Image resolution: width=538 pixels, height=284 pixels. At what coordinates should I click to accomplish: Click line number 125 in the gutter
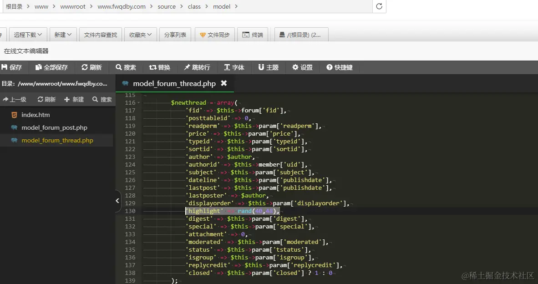[130, 172]
